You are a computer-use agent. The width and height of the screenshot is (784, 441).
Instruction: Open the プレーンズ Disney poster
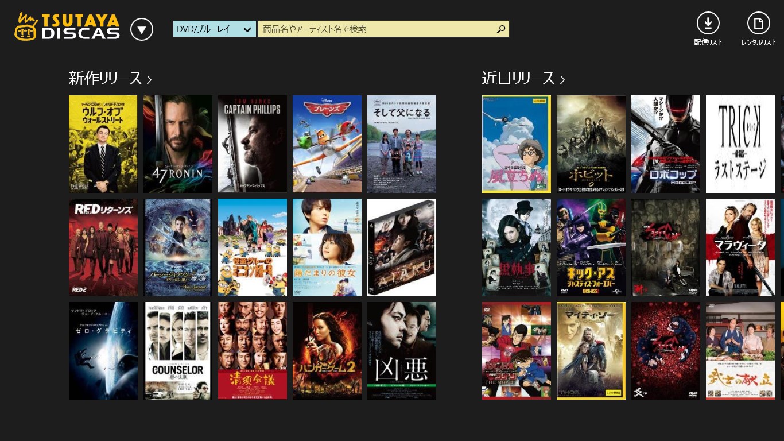pos(327,144)
